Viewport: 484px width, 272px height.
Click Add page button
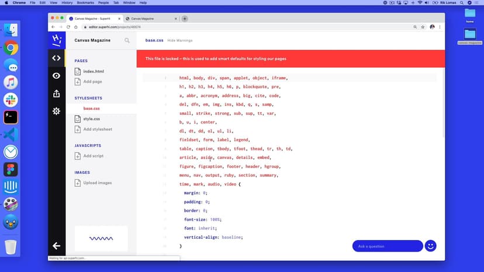[92, 82]
